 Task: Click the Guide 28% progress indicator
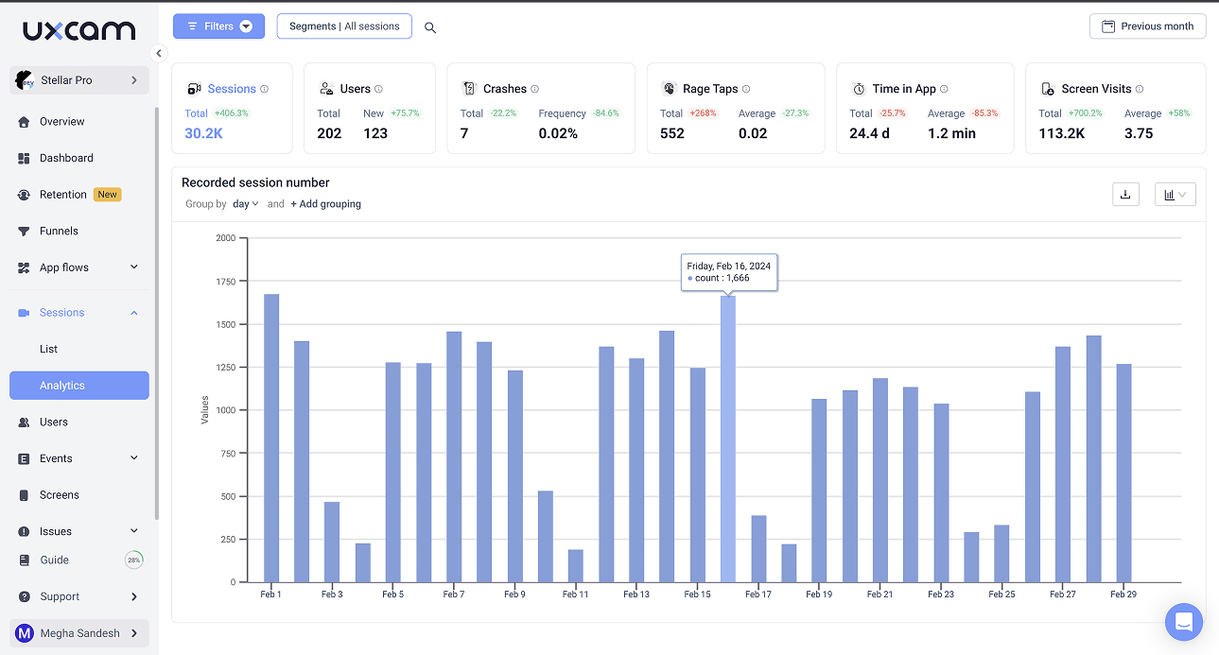(133, 560)
